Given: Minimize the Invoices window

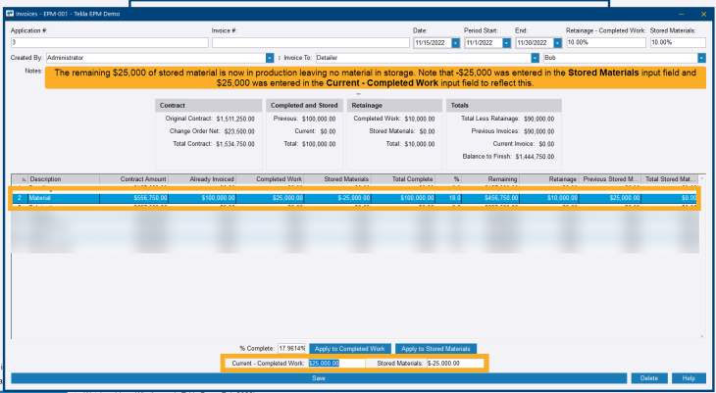Looking at the screenshot, I should tap(682, 14).
